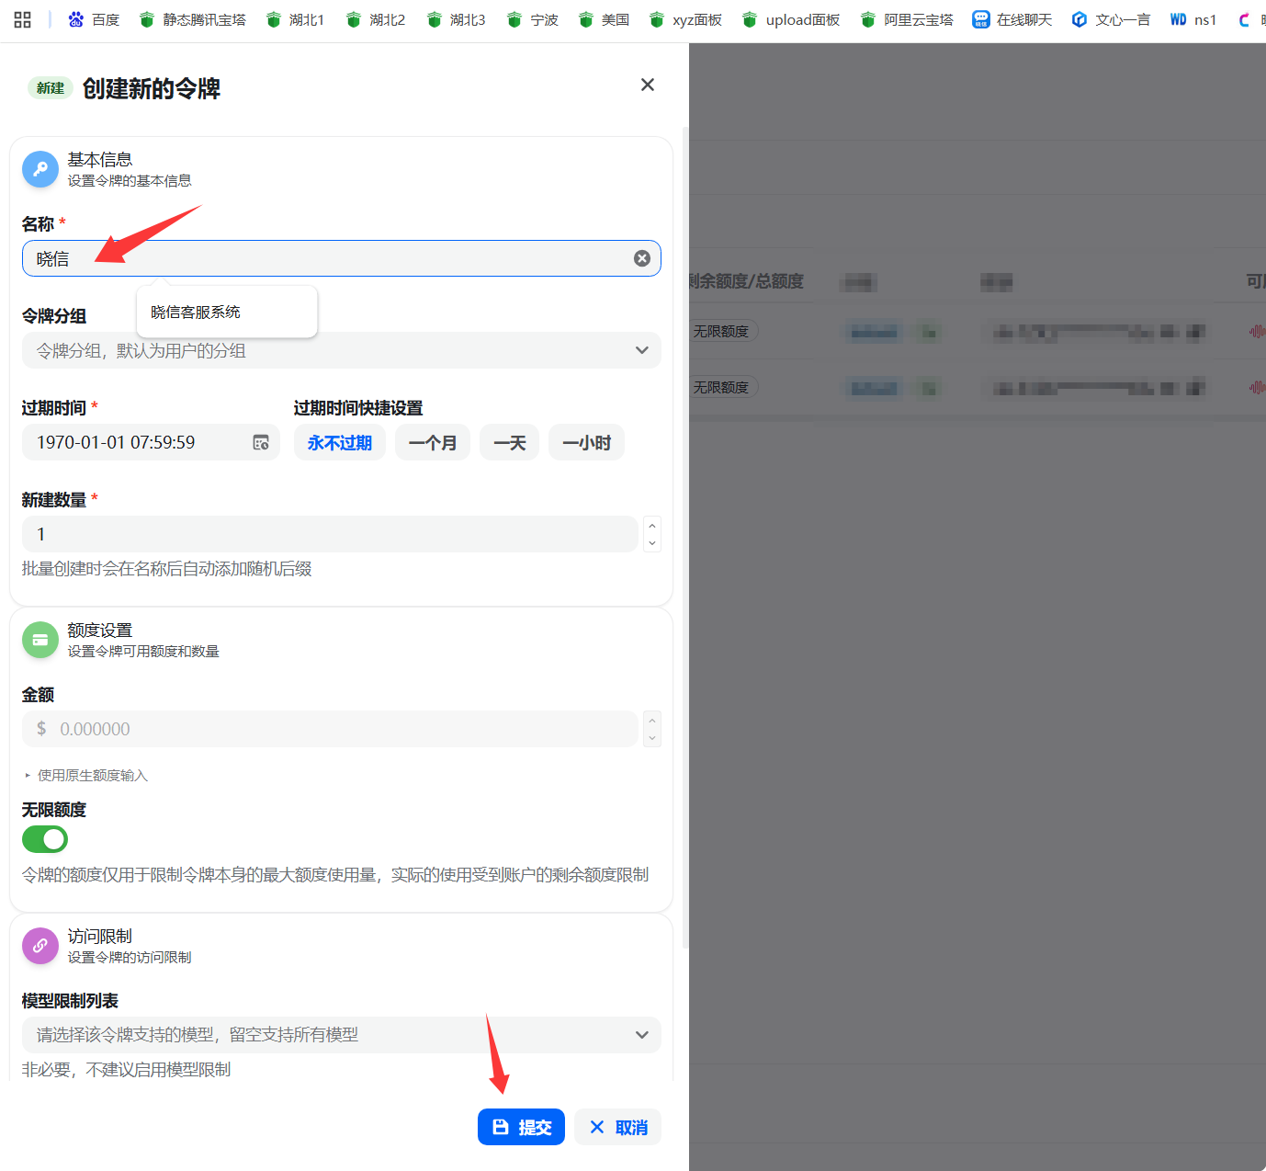
Task: Open the 在线聊天 bookmark icon
Action: pos(981,19)
